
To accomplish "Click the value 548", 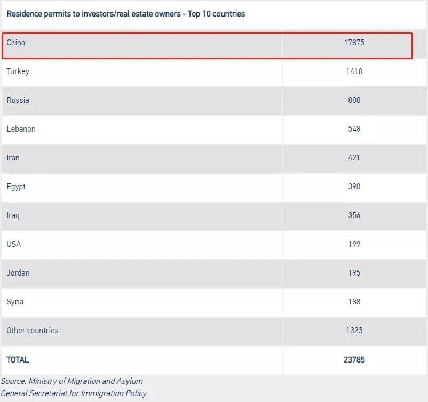I will click(x=354, y=129).
